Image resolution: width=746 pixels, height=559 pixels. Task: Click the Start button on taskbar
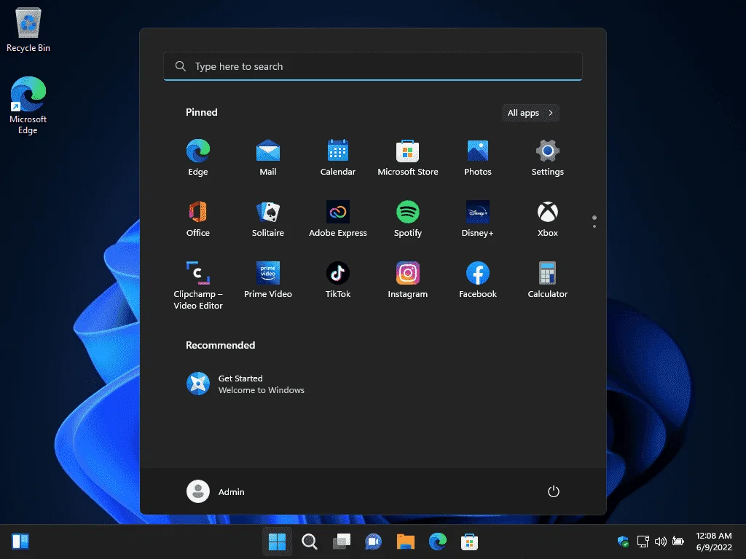click(x=277, y=542)
